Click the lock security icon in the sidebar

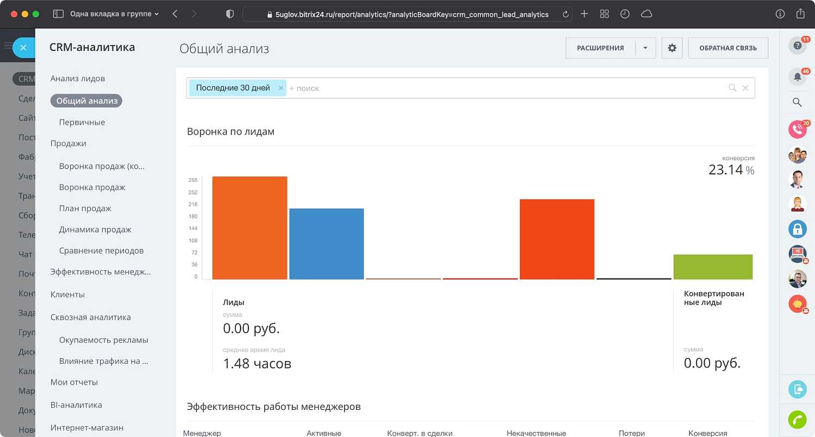pyautogui.click(x=797, y=229)
